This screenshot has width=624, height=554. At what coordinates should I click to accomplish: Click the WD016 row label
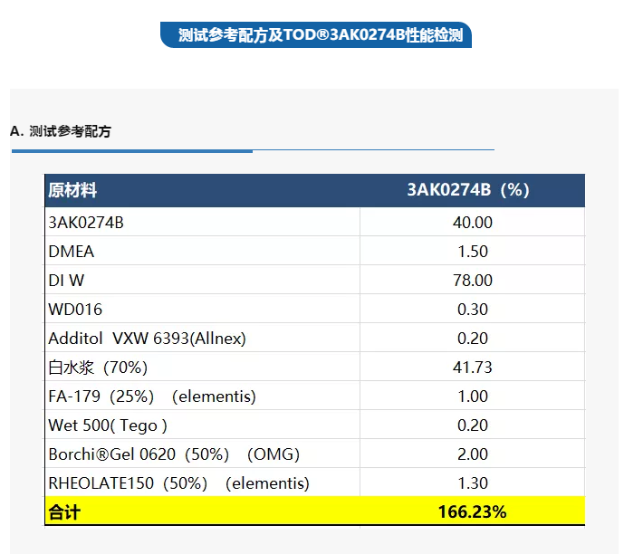(75, 310)
